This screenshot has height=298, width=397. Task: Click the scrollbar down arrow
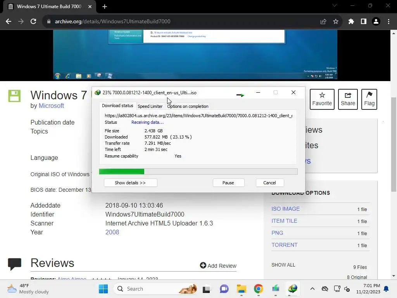394,276
